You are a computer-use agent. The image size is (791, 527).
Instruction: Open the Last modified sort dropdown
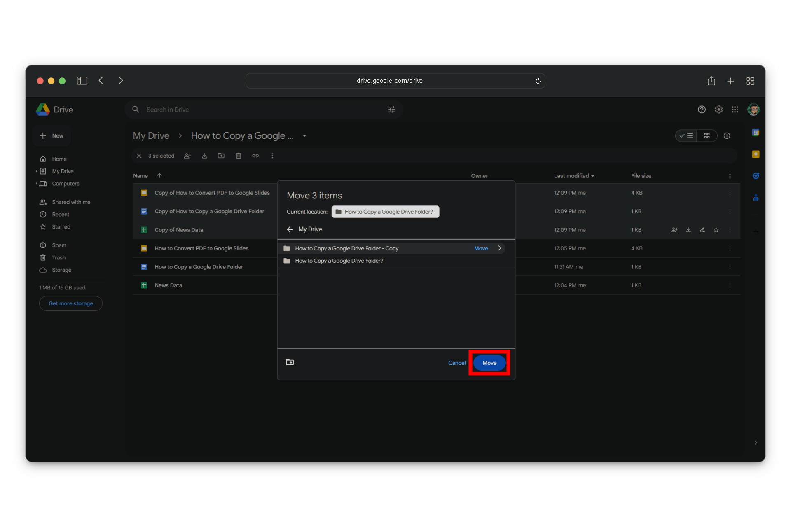tap(574, 176)
